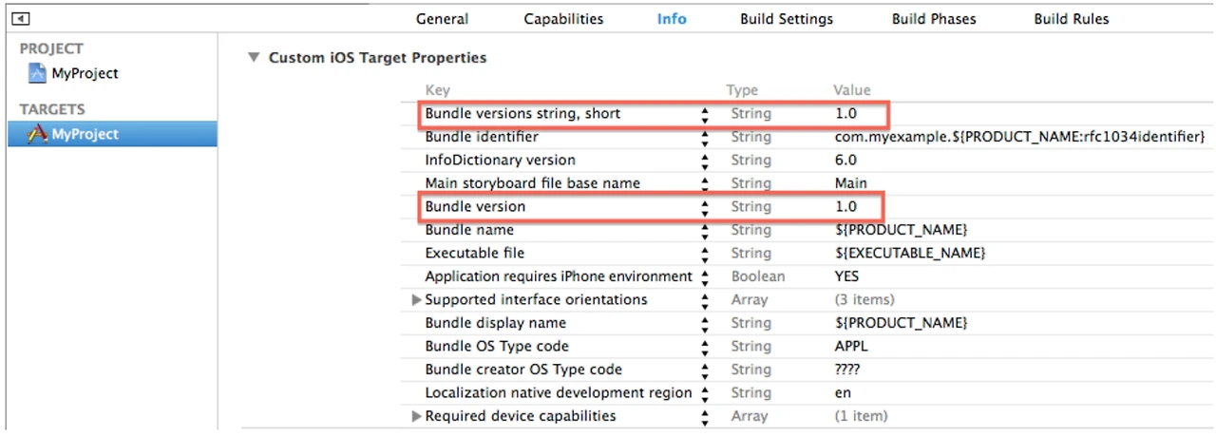Click the MyProject target app icon
Screen dimensions: 1216x437
[x=37, y=134]
